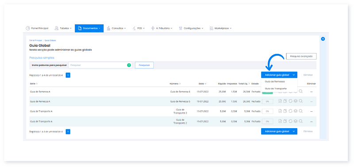Click the 0% progress box for Guia de Transporte 3
Screen dimensions: 354x167
pyautogui.click(x=267, y=111)
